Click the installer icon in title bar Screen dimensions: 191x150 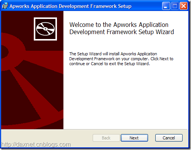pyautogui.click(x=5, y=6)
